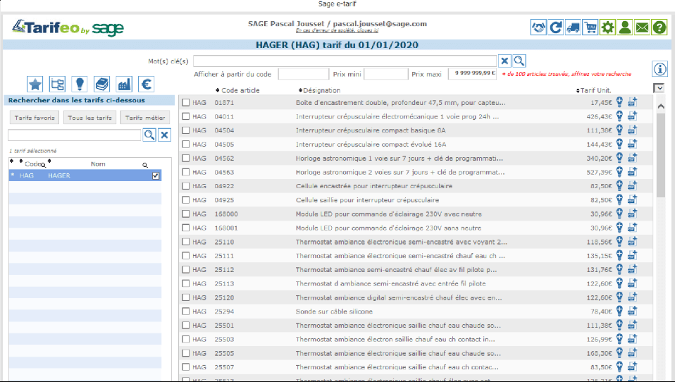Click the handshake partners icon in top toolbar

tap(538, 27)
